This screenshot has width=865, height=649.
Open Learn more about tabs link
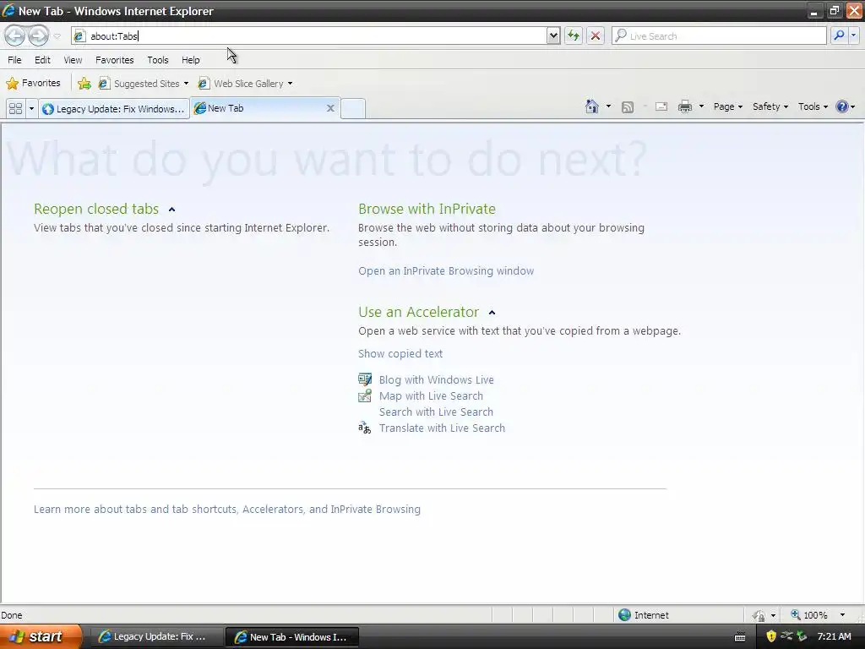[x=226, y=509]
